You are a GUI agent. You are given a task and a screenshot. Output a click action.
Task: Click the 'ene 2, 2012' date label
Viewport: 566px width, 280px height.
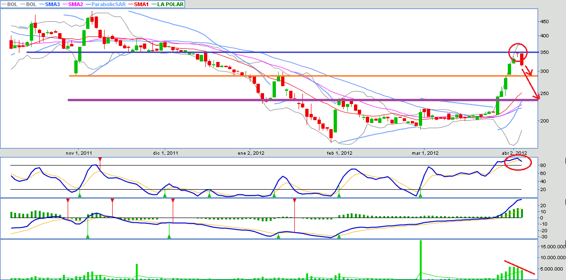250,153
